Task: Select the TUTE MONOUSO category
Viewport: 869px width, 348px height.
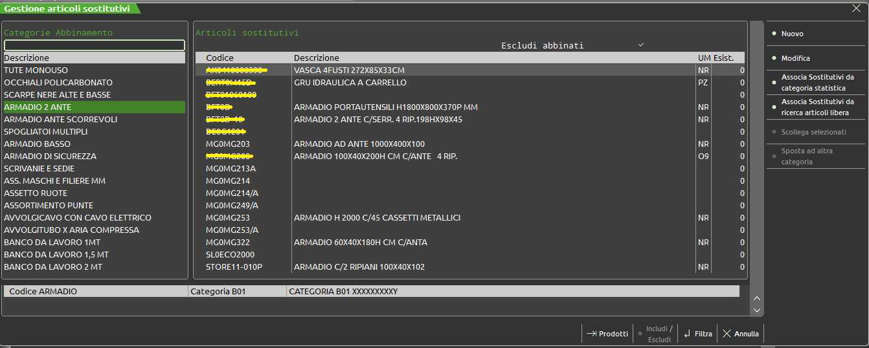Action: [x=36, y=70]
